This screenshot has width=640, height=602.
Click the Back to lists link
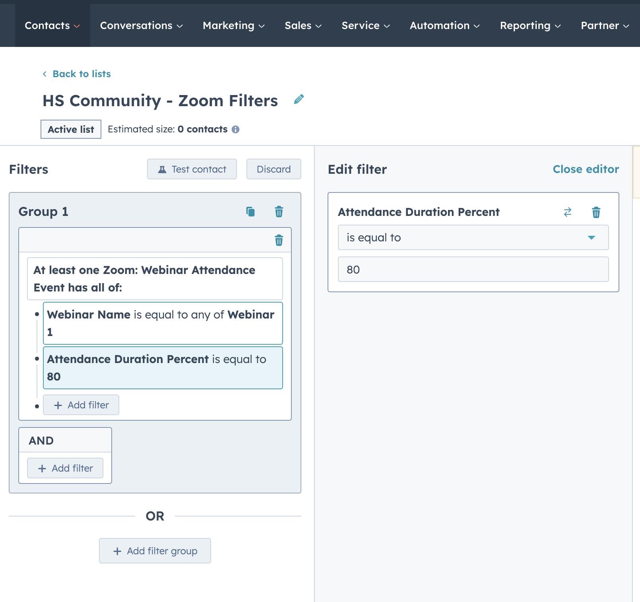81,74
